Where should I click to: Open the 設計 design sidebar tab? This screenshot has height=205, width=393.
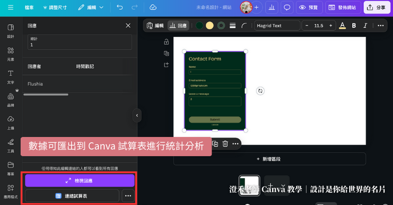pos(10,31)
